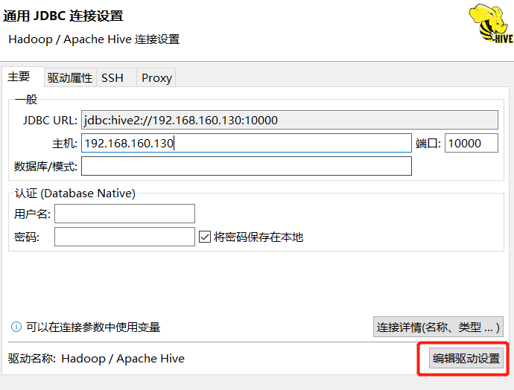Image resolution: width=514 pixels, height=390 pixels.
Task: Open 连接详情(名称、类型 ...) button
Action: (x=438, y=327)
